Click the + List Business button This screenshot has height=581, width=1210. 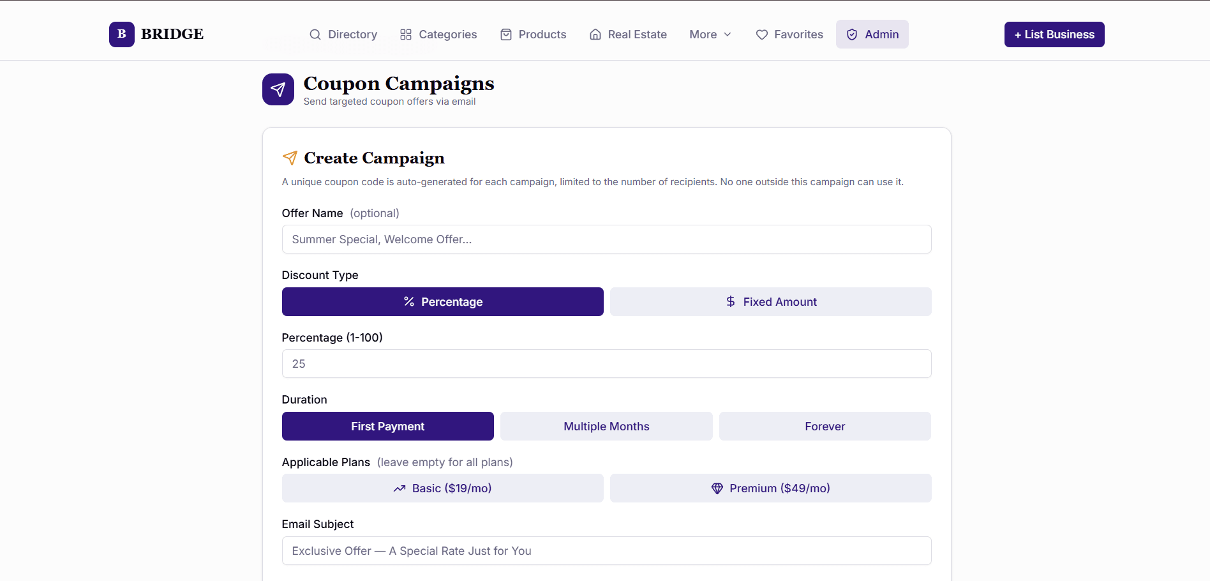click(1054, 34)
